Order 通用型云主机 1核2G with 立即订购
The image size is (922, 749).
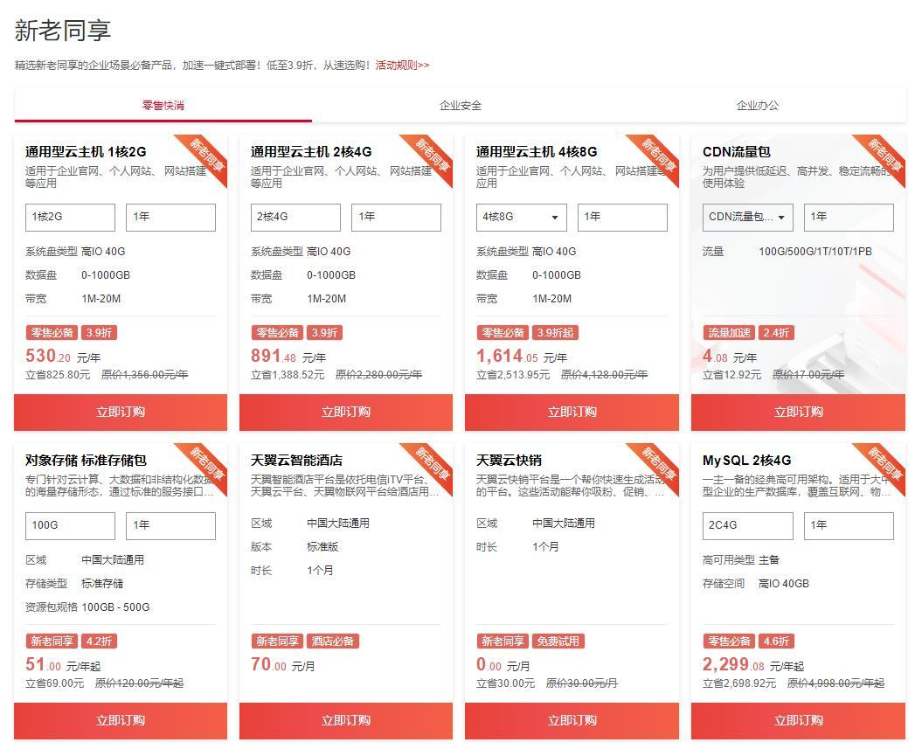[x=121, y=413]
